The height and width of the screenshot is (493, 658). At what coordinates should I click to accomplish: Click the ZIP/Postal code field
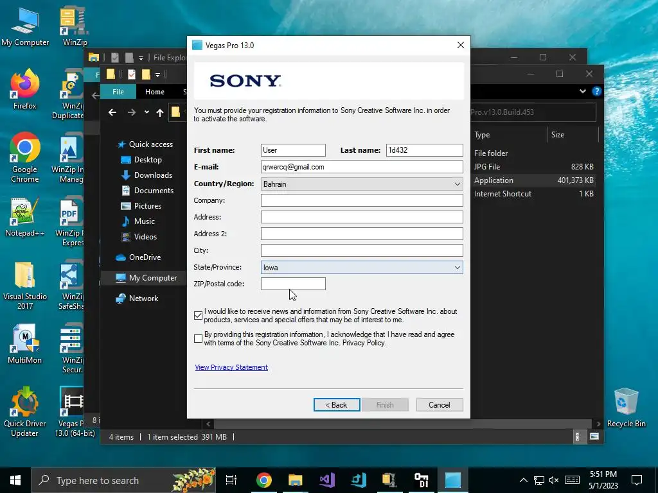[x=293, y=284]
